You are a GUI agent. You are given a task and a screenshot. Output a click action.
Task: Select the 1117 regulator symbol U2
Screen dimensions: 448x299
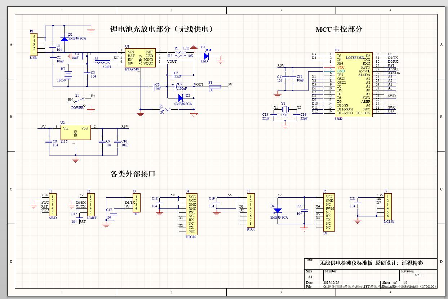(75, 132)
